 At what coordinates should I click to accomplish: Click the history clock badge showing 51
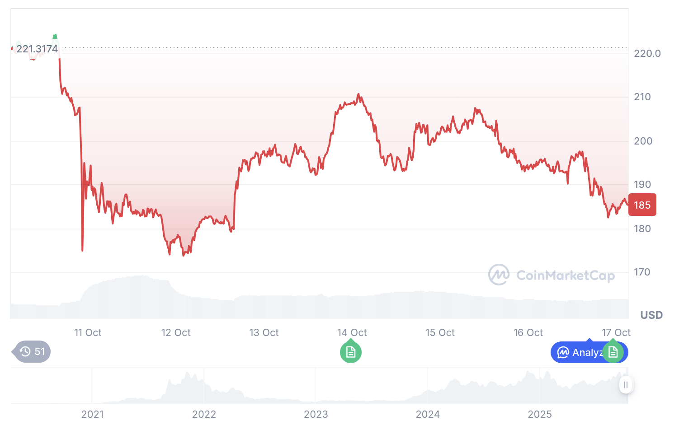33,351
